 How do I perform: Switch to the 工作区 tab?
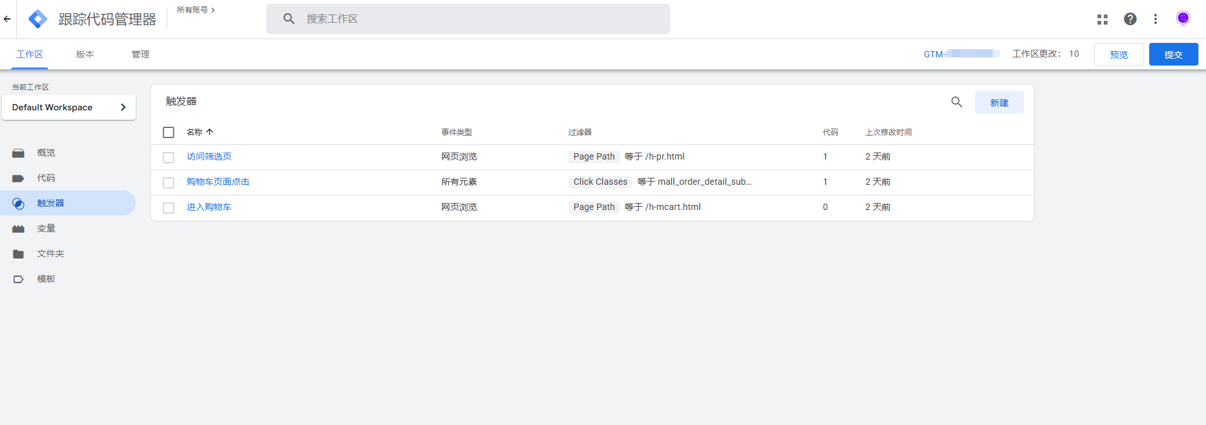[x=30, y=54]
